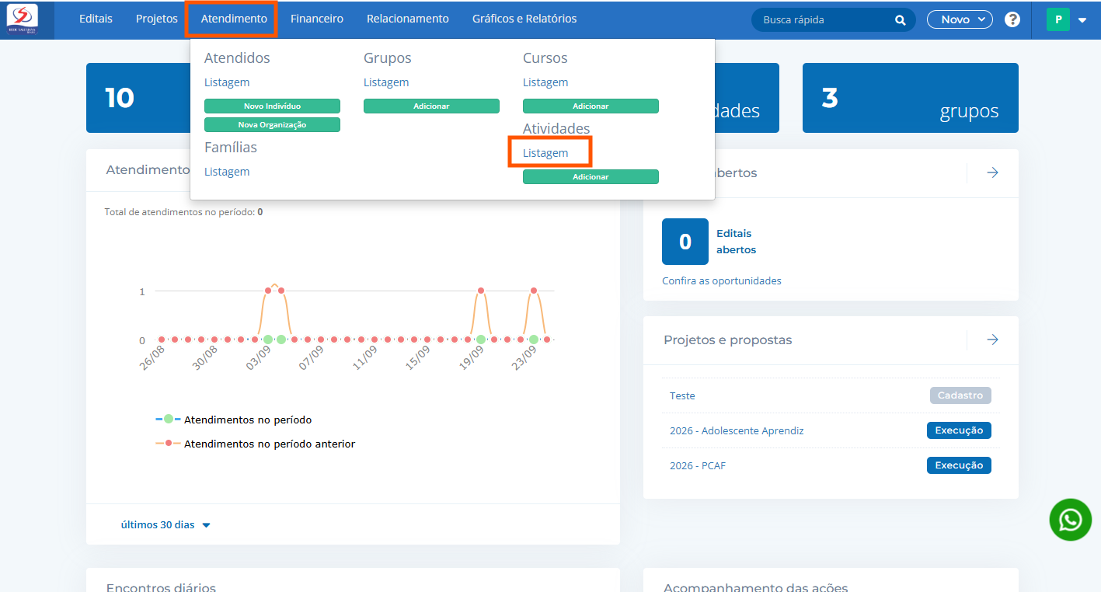Viewport: 1101px width, 592px height.
Task: Expand the user account dropdown arrow
Action: 1082,21
